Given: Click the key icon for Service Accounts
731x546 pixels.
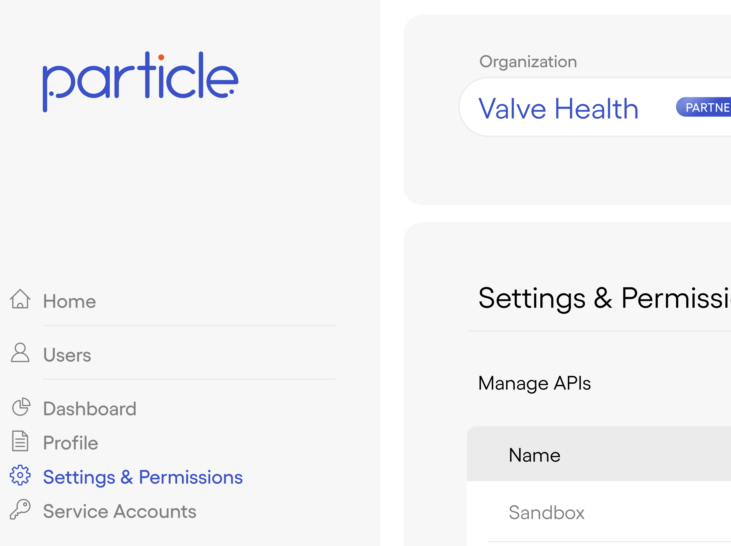Looking at the screenshot, I should click(x=20, y=509).
